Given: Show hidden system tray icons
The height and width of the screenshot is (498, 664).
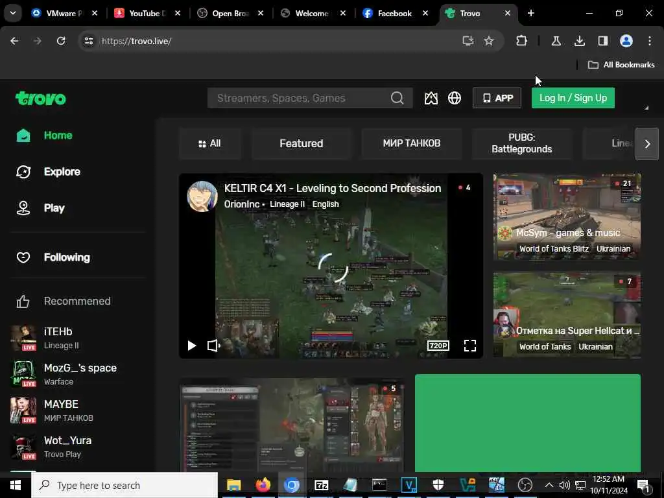Looking at the screenshot, I should pyautogui.click(x=549, y=485).
